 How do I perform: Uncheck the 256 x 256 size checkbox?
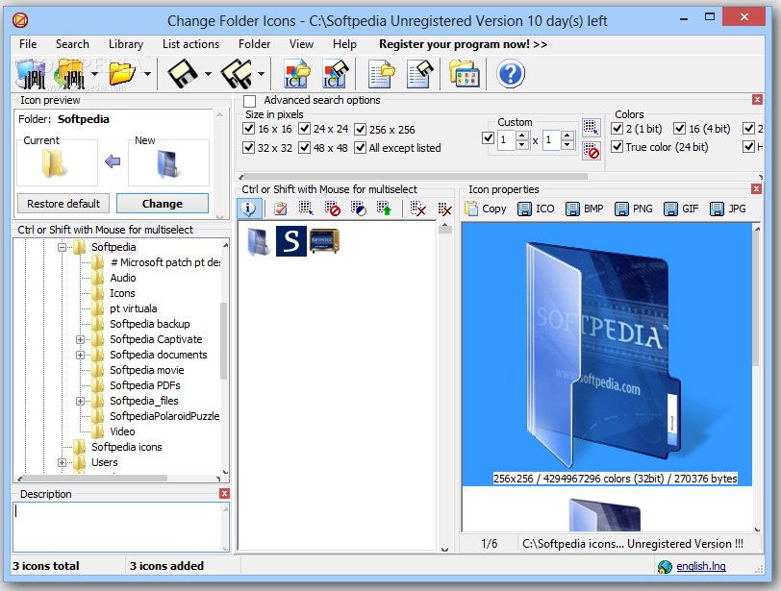[360, 130]
